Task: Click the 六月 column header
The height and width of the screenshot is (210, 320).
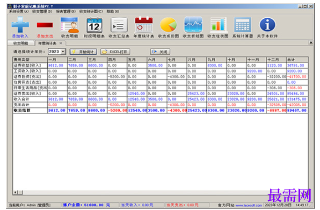Action: point(157,60)
